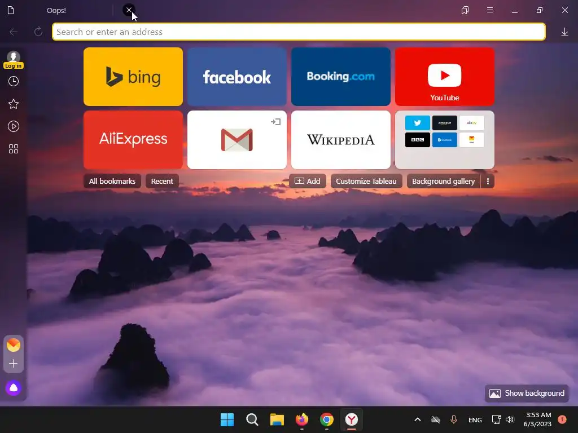Open Amazon in the folder tile

[x=445, y=123]
